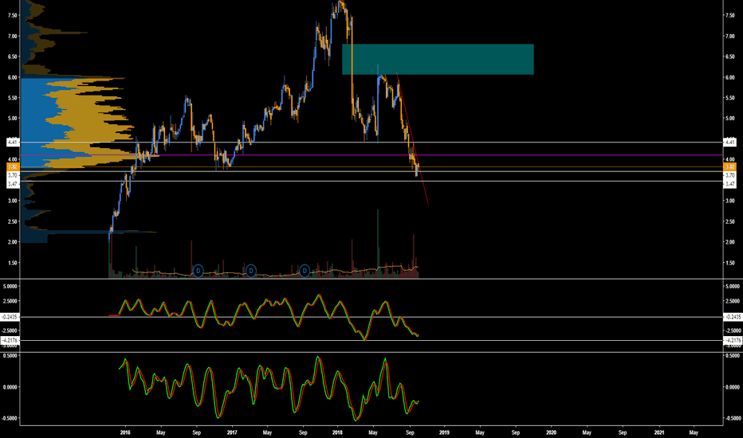
Task: Click the 2018 label on time axis
Action: point(337,432)
